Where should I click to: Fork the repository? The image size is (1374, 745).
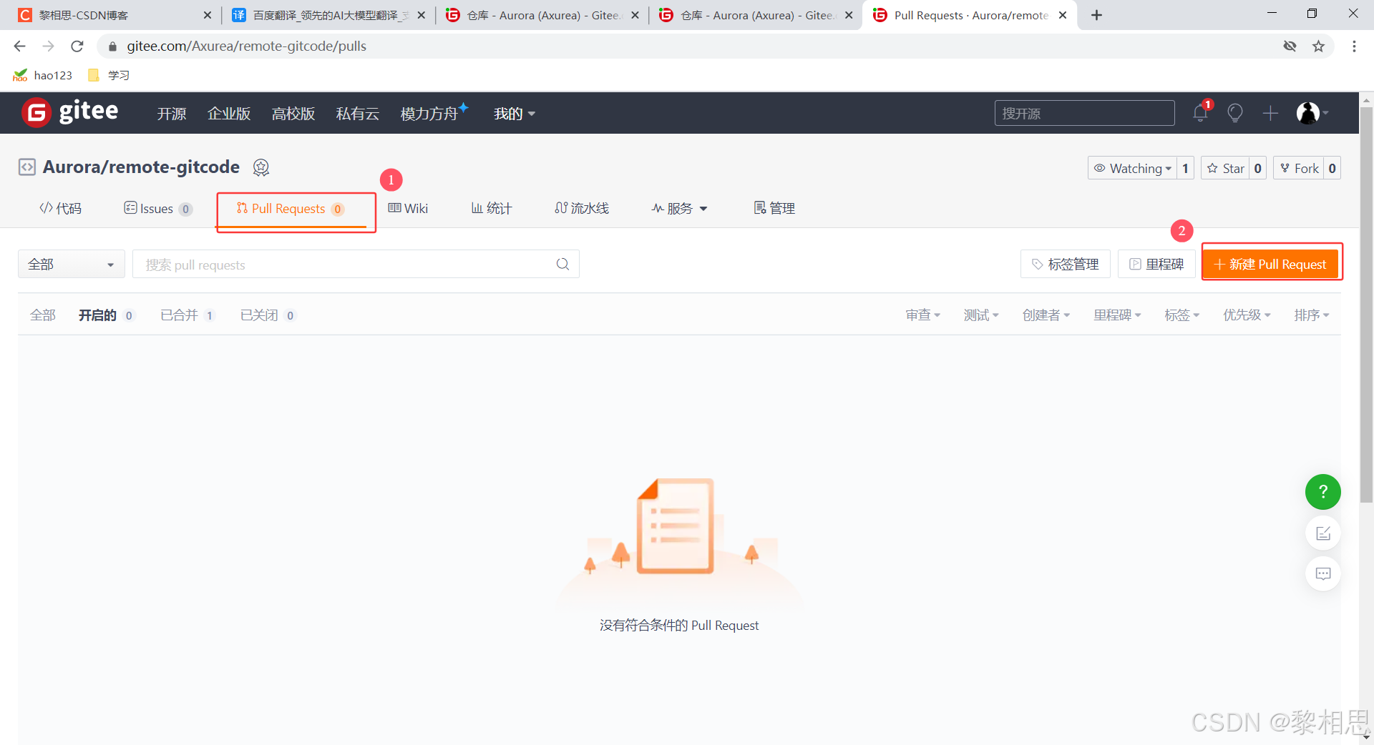(x=1299, y=169)
